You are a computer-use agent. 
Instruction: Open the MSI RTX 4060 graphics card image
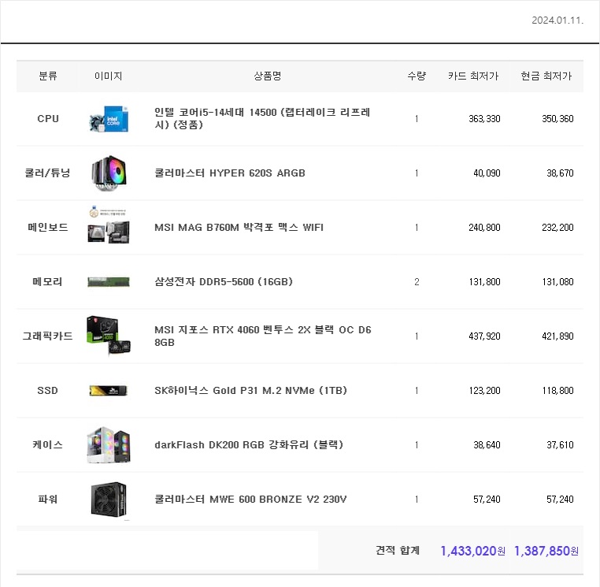(109, 336)
